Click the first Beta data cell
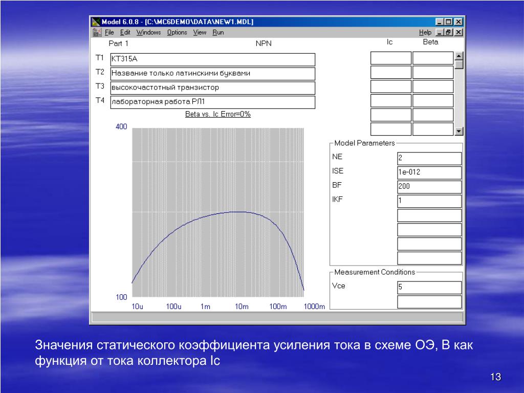Viewport: 524px width, 393px height. (433, 58)
